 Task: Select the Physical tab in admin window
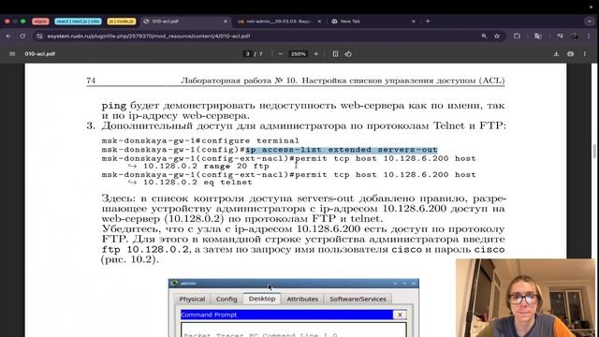pyautogui.click(x=192, y=299)
